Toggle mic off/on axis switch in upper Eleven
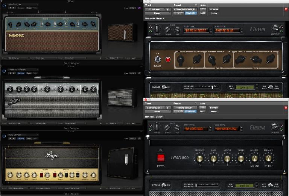The height and width of the screenshot is (196, 289). tap(271, 87)
